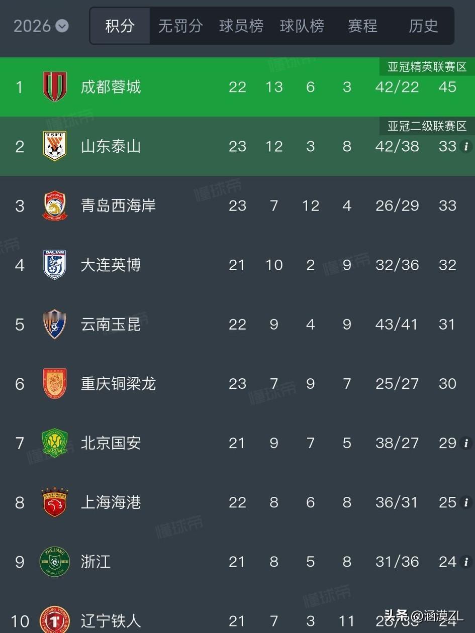
Task: Tap the 青岛西海岸 team badge
Action: [x=55, y=205]
